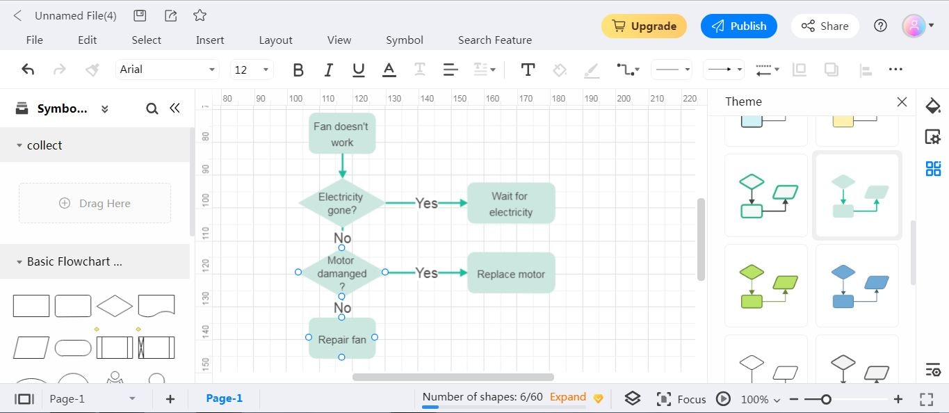Switch to Page-1 tab

click(x=224, y=398)
